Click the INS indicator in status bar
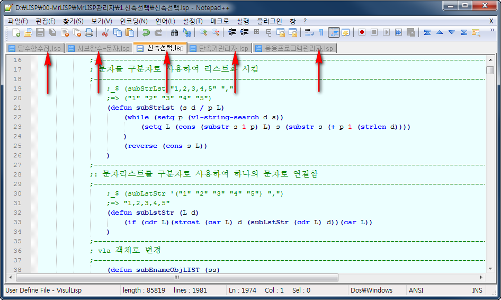The image size is (501, 300). (x=477, y=290)
